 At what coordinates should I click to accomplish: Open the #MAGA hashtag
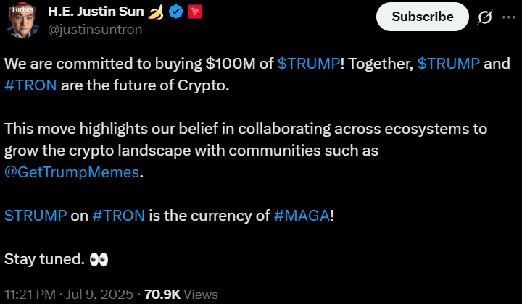302,215
